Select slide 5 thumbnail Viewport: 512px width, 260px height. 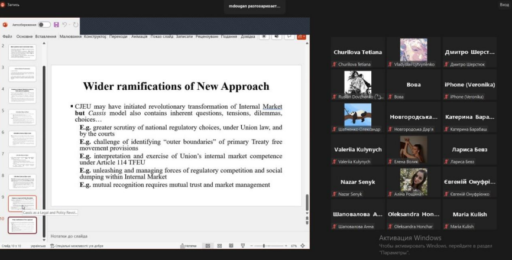[x=22, y=117]
